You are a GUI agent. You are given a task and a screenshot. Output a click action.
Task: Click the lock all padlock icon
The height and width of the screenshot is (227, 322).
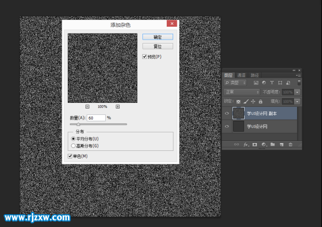260,101
